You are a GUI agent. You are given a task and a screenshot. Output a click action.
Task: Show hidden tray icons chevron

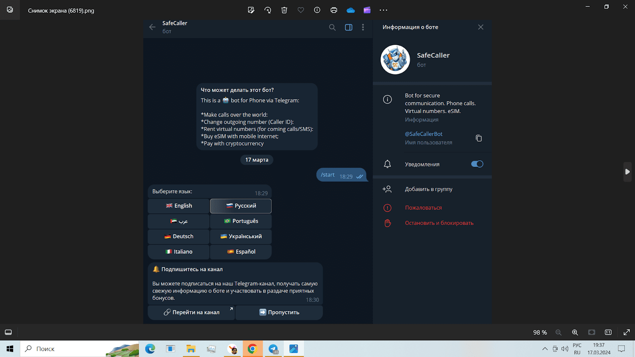545,349
